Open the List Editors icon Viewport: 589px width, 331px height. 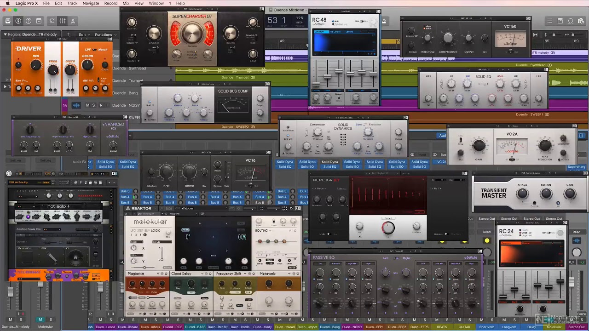[x=549, y=21]
